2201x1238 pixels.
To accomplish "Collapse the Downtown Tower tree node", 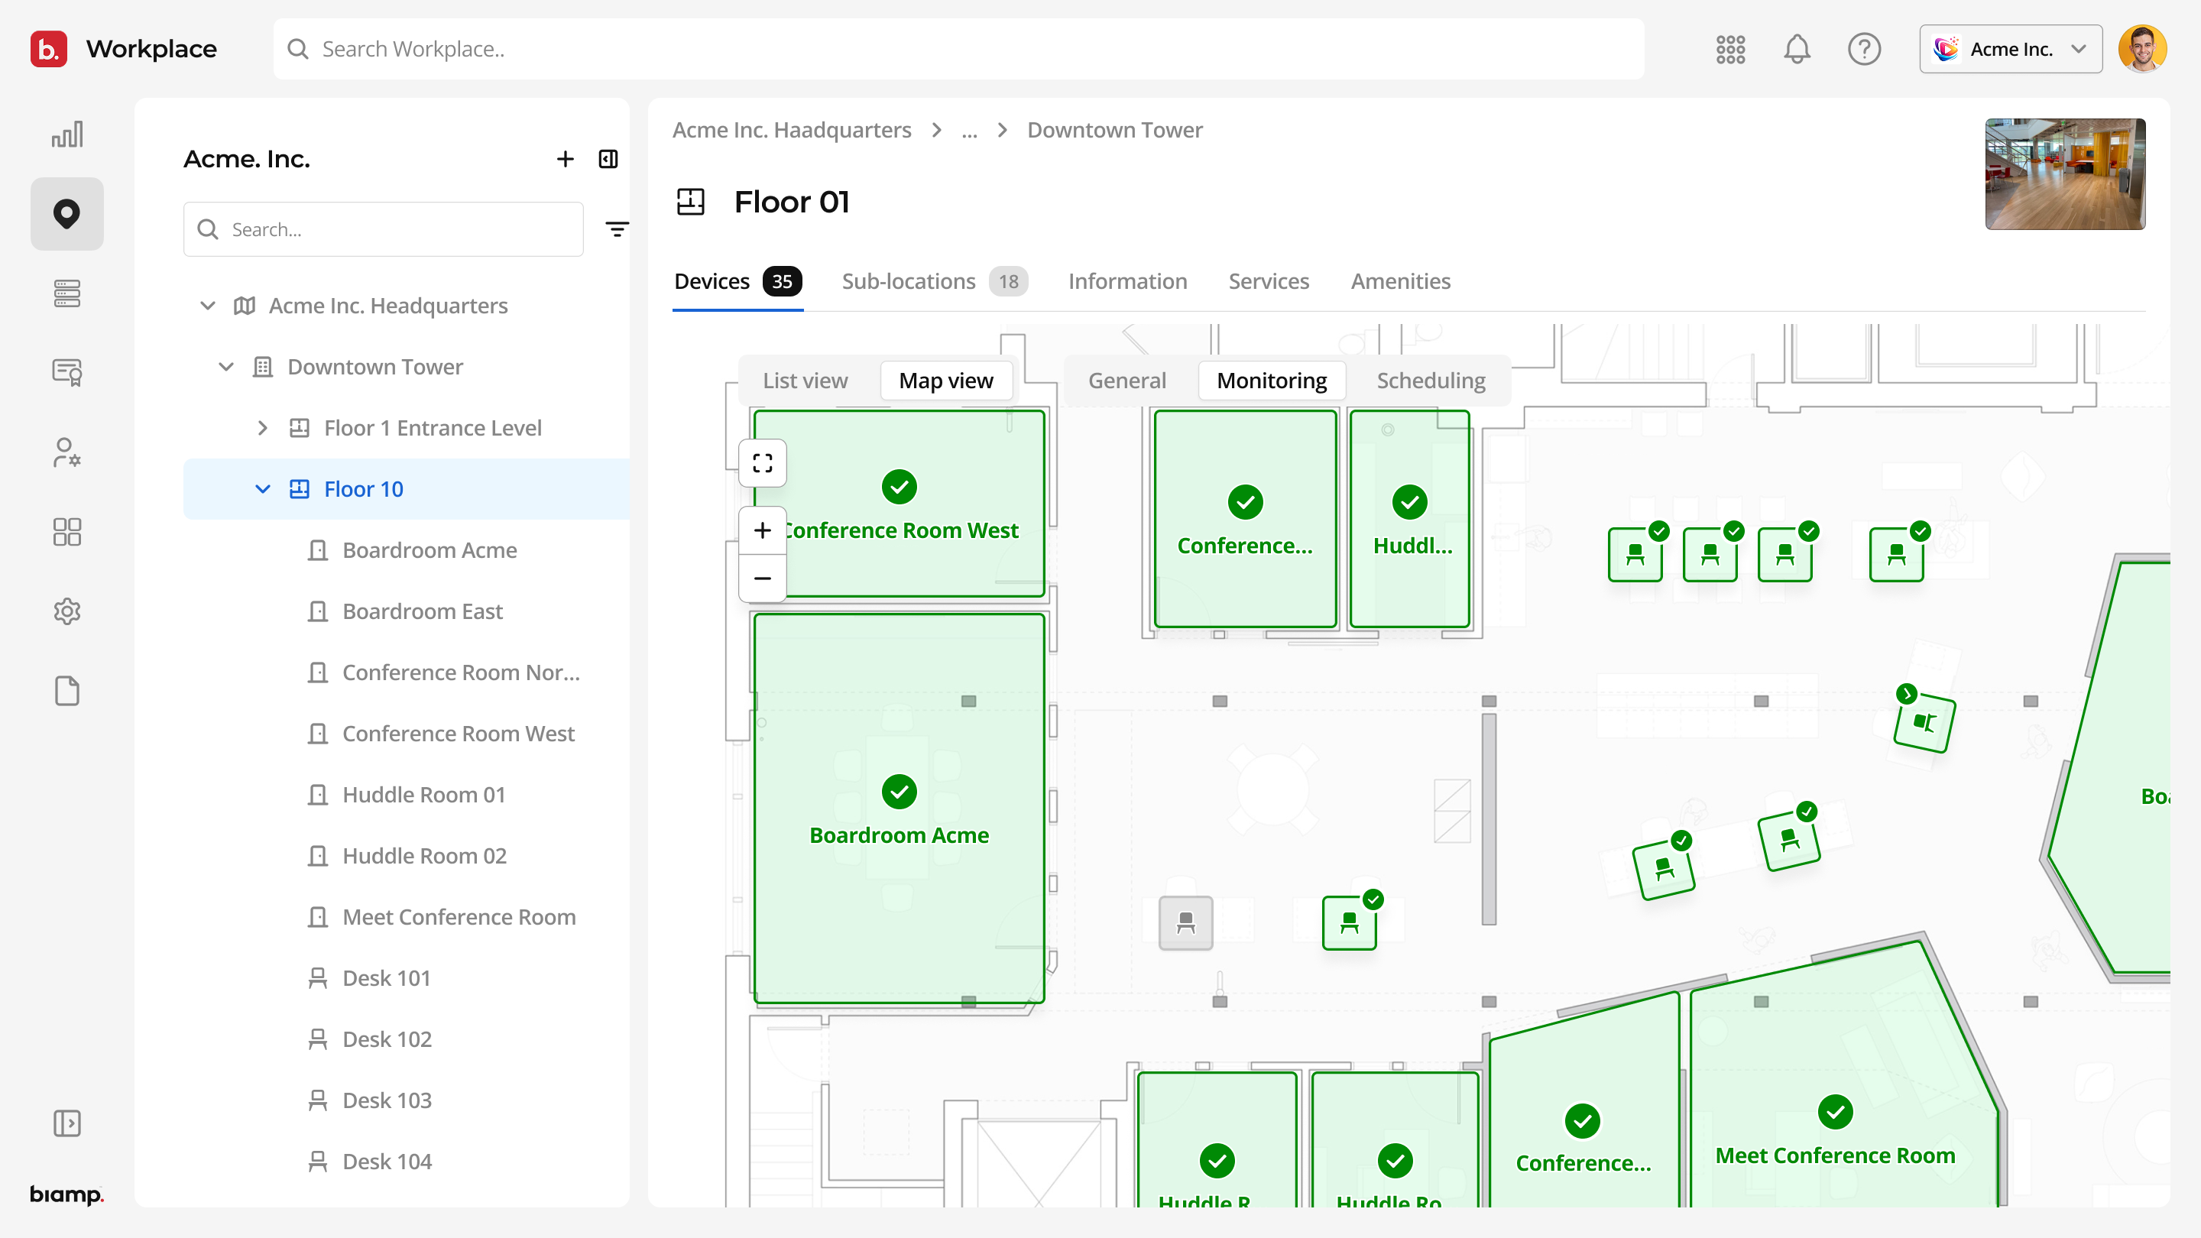I will click(225, 367).
